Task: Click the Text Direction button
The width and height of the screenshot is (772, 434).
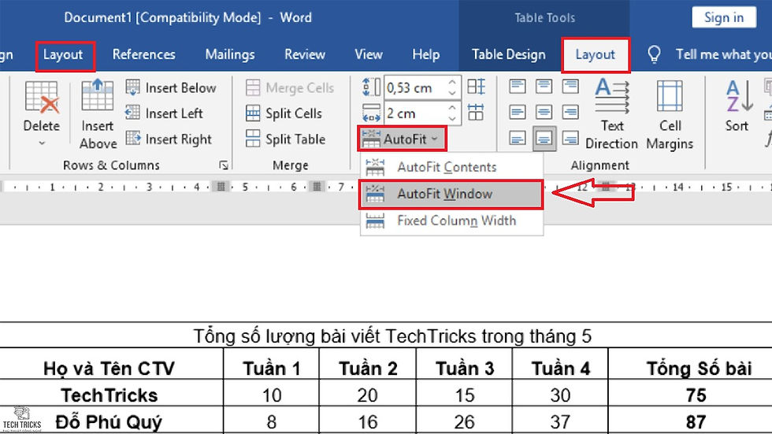Action: (611, 114)
